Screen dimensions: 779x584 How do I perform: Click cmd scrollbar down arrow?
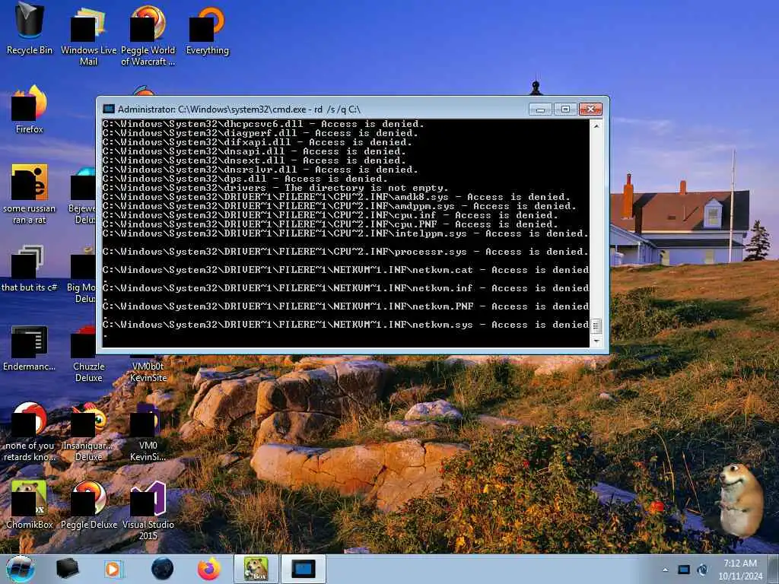[x=596, y=341]
